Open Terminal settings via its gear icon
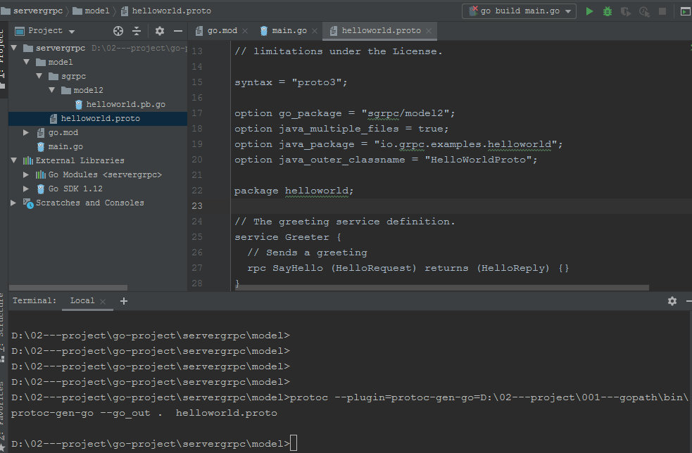The height and width of the screenshot is (453, 692). pos(672,300)
